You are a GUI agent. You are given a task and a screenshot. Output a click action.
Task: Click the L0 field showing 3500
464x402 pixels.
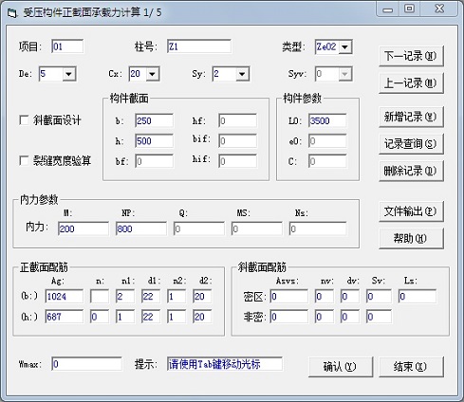[x=327, y=120]
